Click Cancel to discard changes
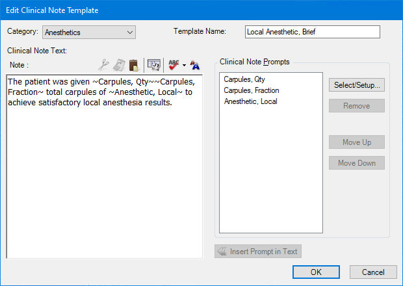 pyautogui.click(x=373, y=272)
